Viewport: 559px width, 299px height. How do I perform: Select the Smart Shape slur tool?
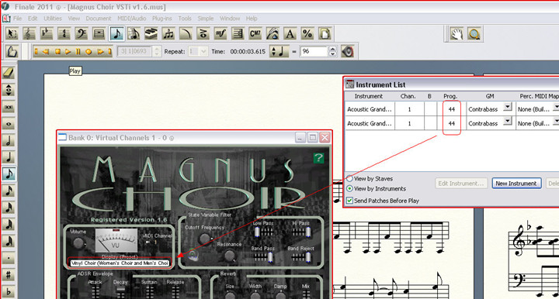186,34
